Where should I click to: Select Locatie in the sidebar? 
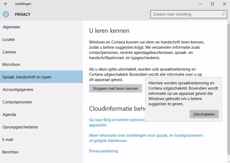point(9,40)
